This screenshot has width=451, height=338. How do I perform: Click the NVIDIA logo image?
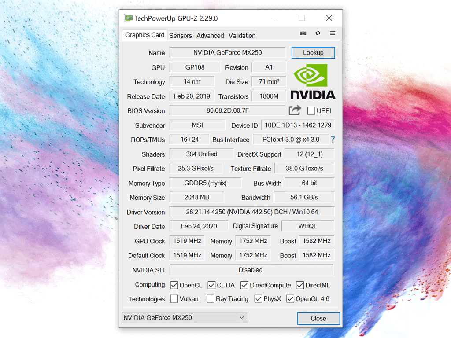tap(313, 81)
